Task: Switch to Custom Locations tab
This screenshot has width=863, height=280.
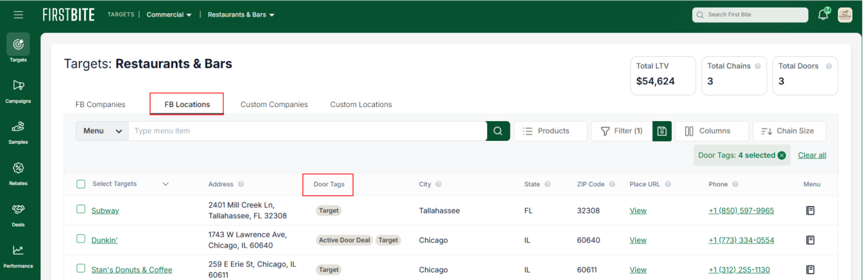Action: (x=361, y=105)
